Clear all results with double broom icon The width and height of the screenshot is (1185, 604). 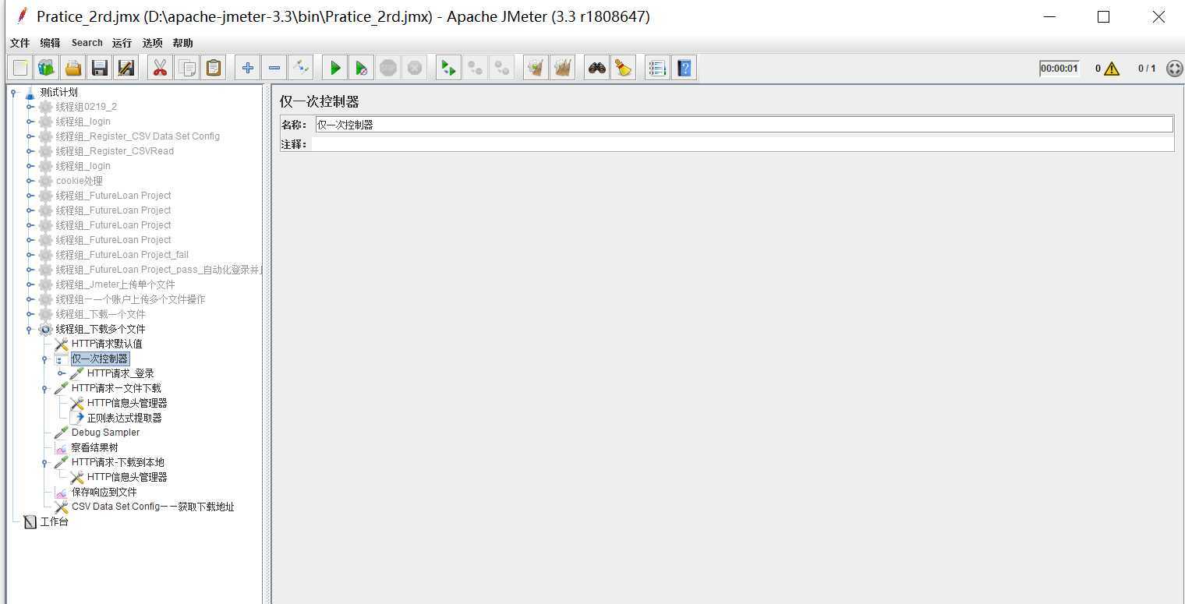(563, 68)
